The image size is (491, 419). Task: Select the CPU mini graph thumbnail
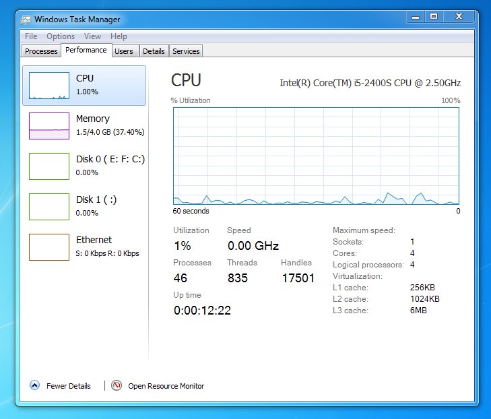click(49, 86)
